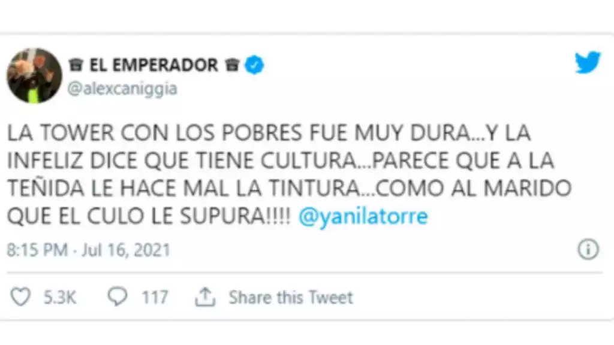Click the tweet line starting LA TOWER

[269, 132]
